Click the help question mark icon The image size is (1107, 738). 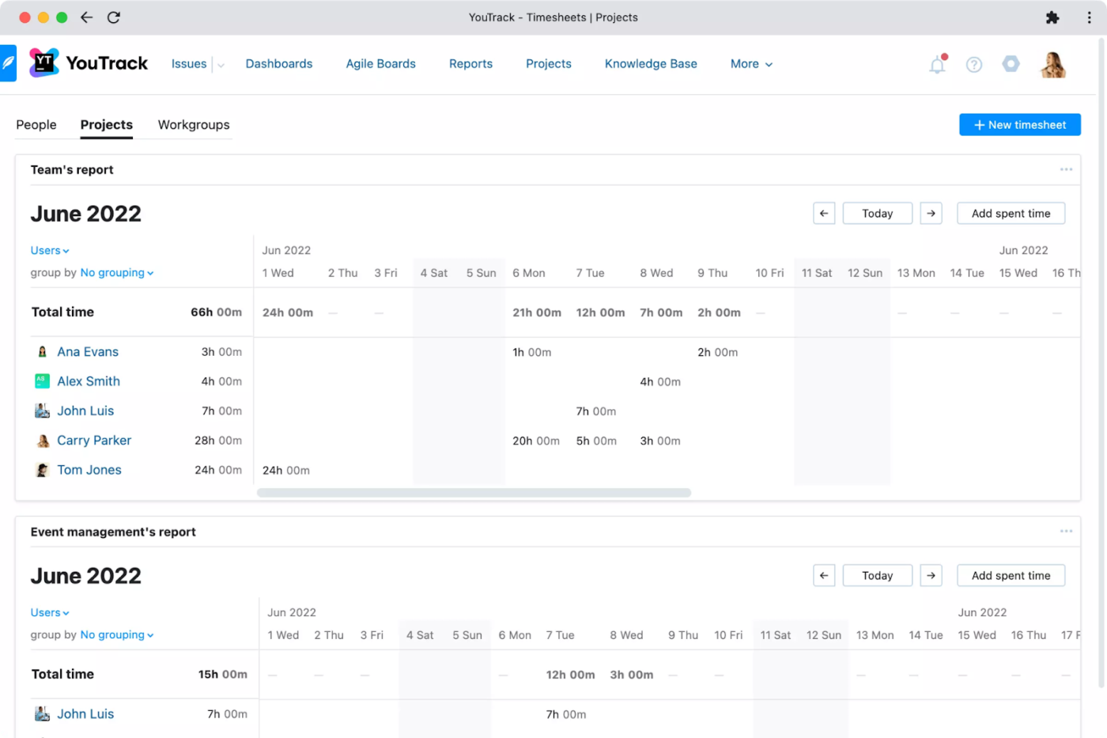pos(974,65)
